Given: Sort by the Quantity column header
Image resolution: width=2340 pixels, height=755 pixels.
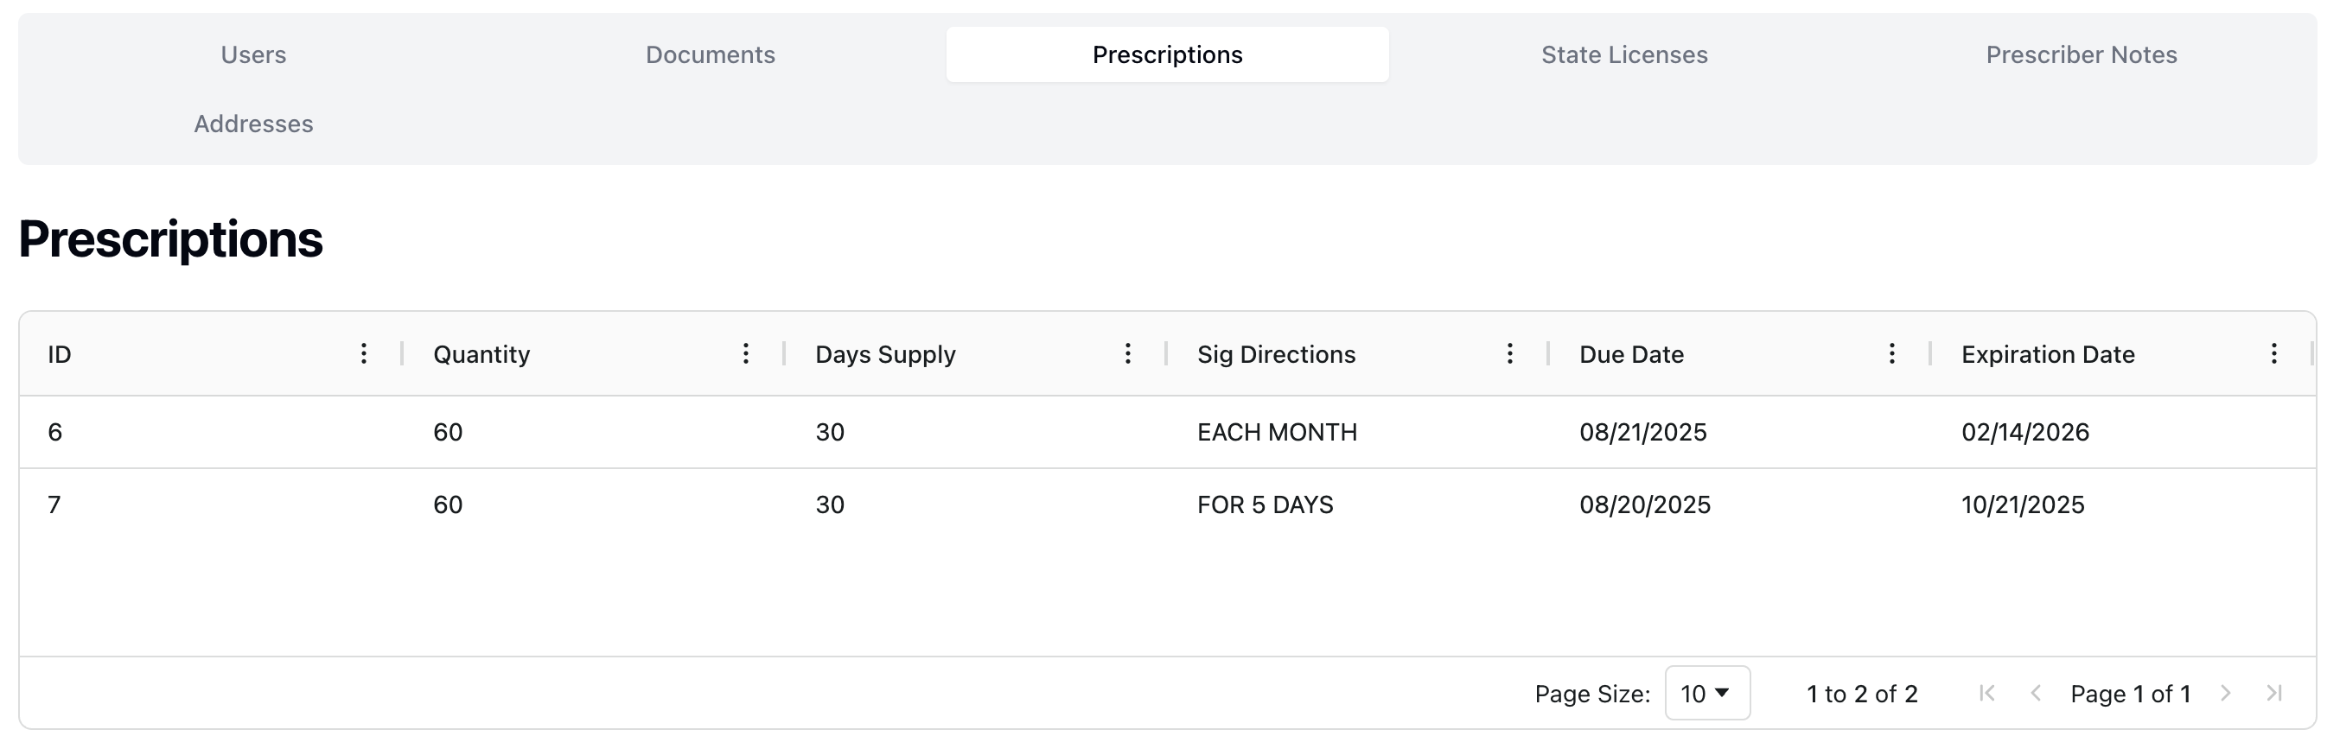Looking at the screenshot, I should tap(481, 354).
